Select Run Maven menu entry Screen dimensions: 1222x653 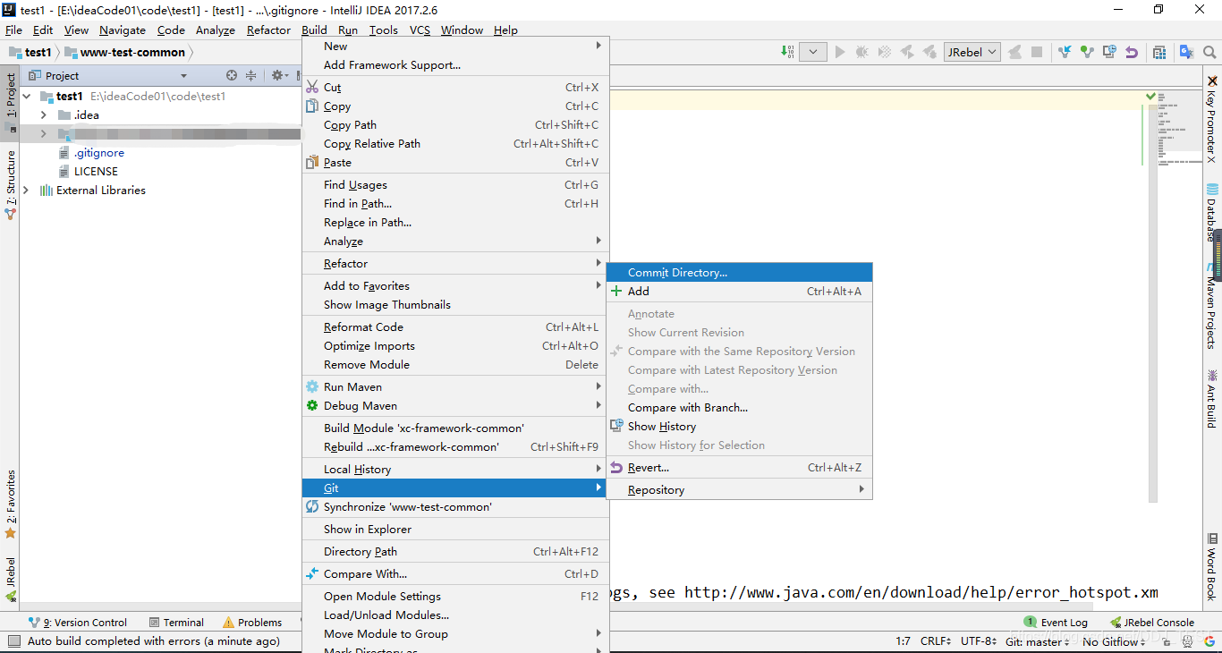click(455, 387)
